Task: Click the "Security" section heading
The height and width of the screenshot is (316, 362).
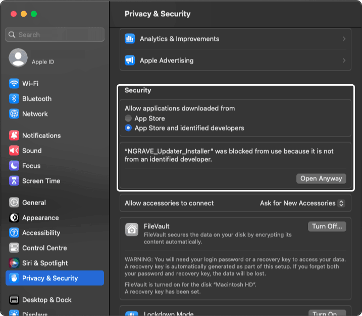Action: pyautogui.click(x=138, y=90)
